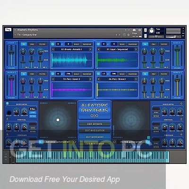This screenshot has width=189, height=189.
Task: Switch to Source 1 Filter tab
Action: [x=43, y=44]
